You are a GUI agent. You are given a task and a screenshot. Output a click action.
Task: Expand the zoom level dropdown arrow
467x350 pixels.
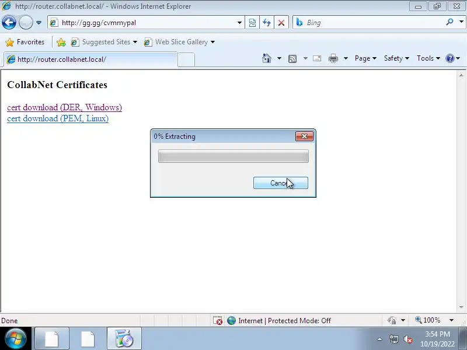coord(451,320)
